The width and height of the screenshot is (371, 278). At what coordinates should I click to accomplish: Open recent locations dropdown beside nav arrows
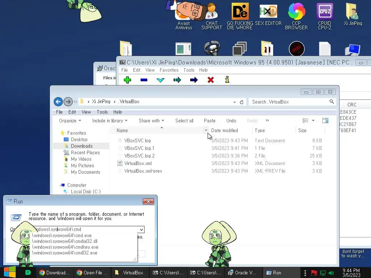click(x=75, y=102)
